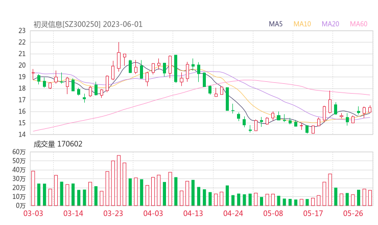
Task: Click the 0万 volume axis label
Action: pyautogui.click(x=21, y=206)
